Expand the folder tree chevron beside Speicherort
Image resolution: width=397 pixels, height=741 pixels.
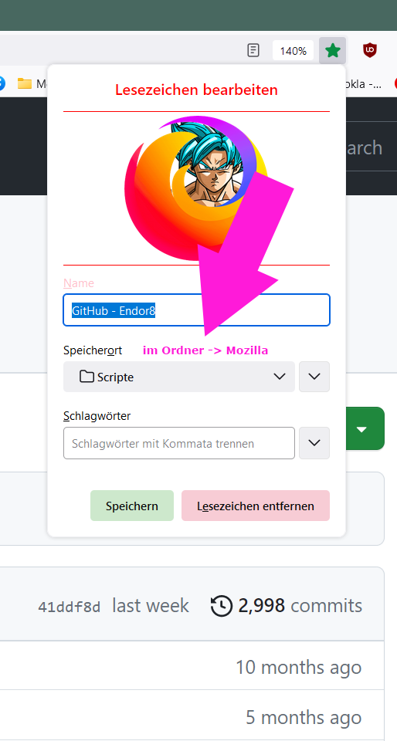pos(314,377)
